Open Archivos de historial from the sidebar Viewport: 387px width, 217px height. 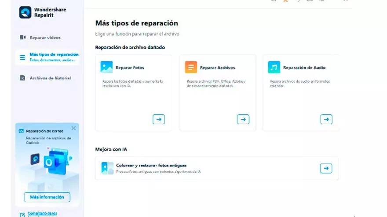click(50, 78)
